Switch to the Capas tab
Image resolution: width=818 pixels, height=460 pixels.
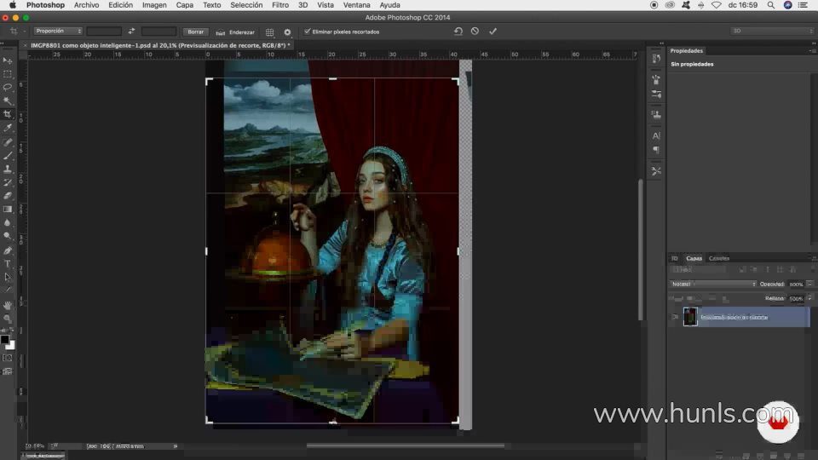(x=694, y=258)
